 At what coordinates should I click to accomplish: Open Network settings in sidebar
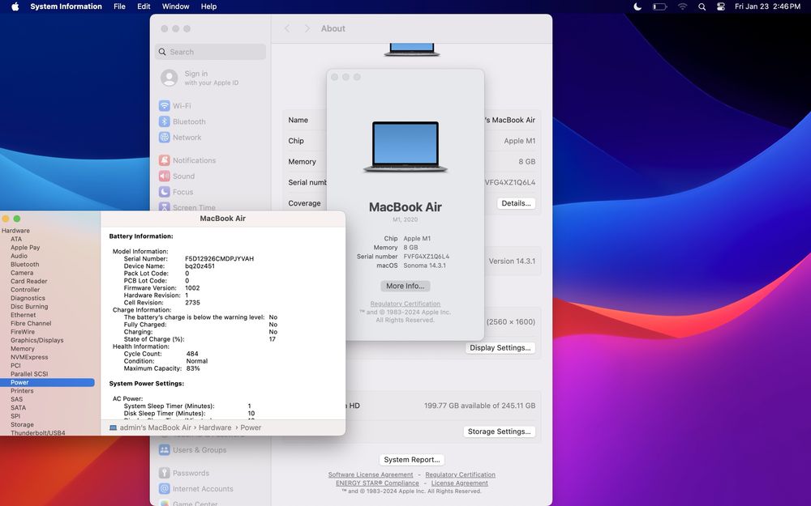180,138
